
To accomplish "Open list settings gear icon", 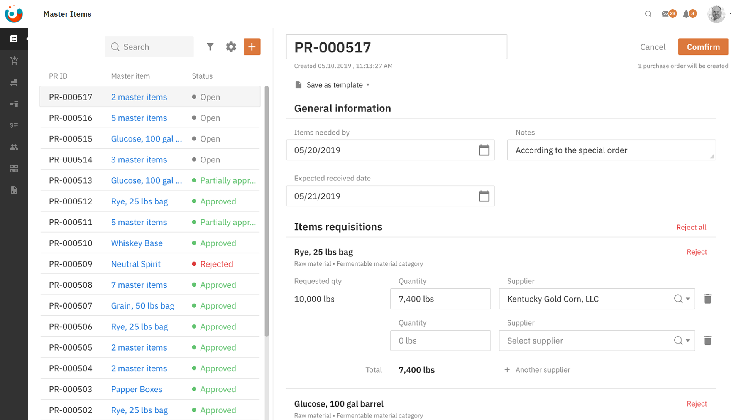I will 231,47.
